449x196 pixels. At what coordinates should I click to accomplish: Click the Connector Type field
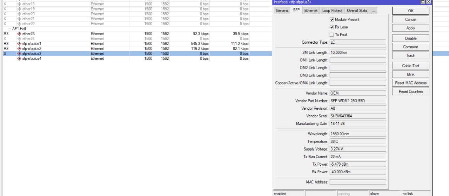click(358, 42)
